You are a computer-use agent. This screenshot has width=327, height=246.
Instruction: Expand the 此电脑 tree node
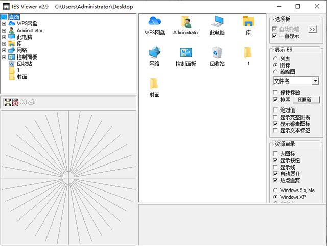pos(4,37)
